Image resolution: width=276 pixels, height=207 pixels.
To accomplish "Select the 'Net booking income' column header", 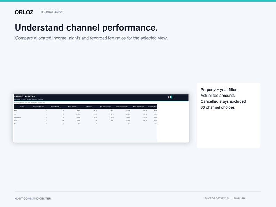I will click(x=122, y=107).
